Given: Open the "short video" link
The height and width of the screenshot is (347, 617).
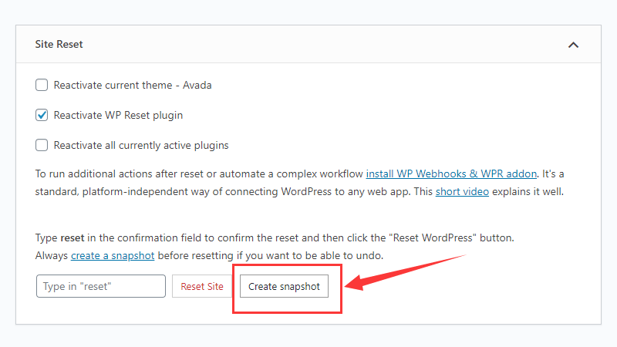Looking at the screenshot, I should [x=462, y=191].
